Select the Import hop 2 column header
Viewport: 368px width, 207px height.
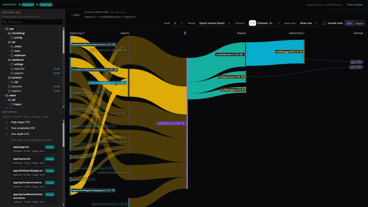point(297,33)
